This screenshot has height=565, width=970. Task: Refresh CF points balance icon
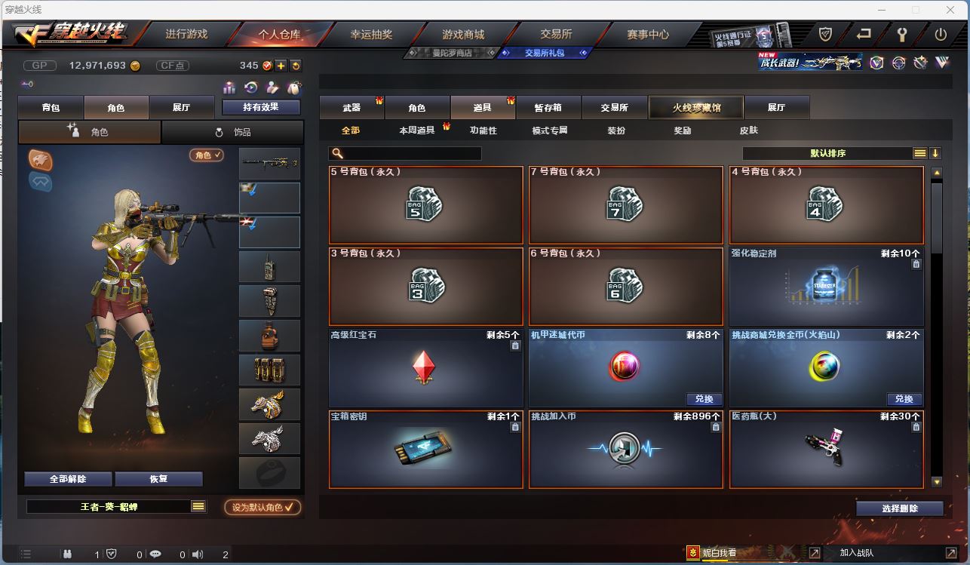pyautogui.click(x=296, y=66)
